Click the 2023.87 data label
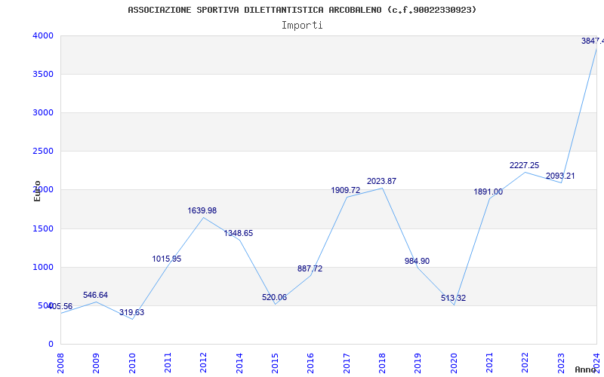 click(382, 181)
